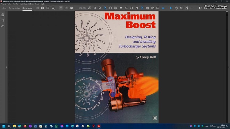
Task: Open the Arquivo menu
Action: click(x=3, y=4)
